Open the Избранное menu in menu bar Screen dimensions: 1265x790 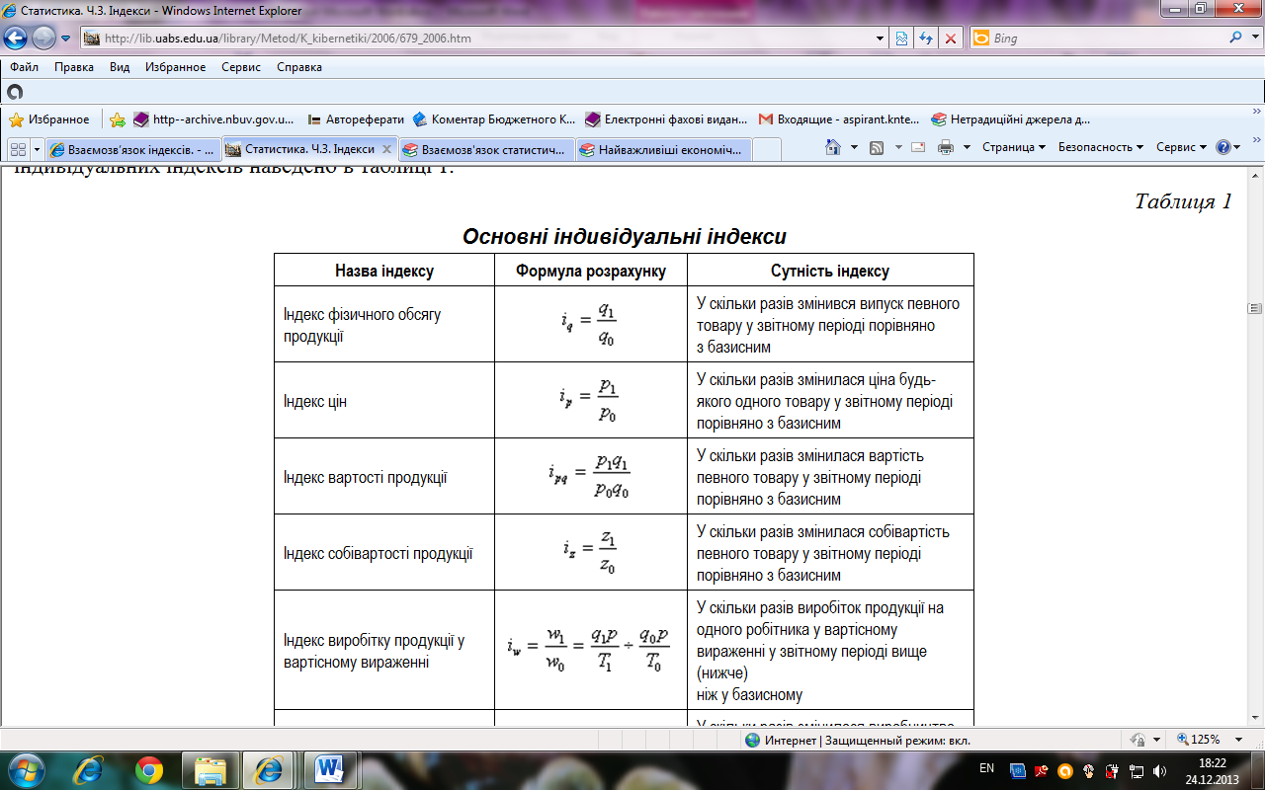tap(175, 67)
